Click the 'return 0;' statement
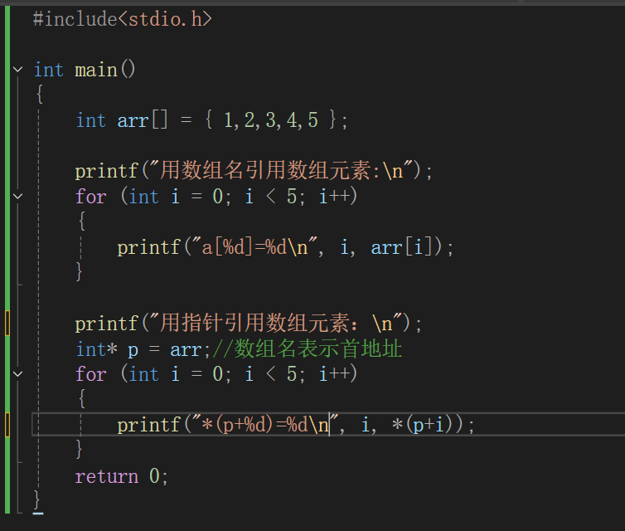This screenshot has width=625, height=531. [122, 476]
